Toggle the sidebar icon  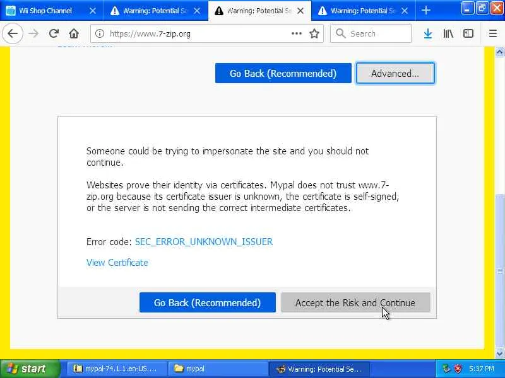(468, 33)
